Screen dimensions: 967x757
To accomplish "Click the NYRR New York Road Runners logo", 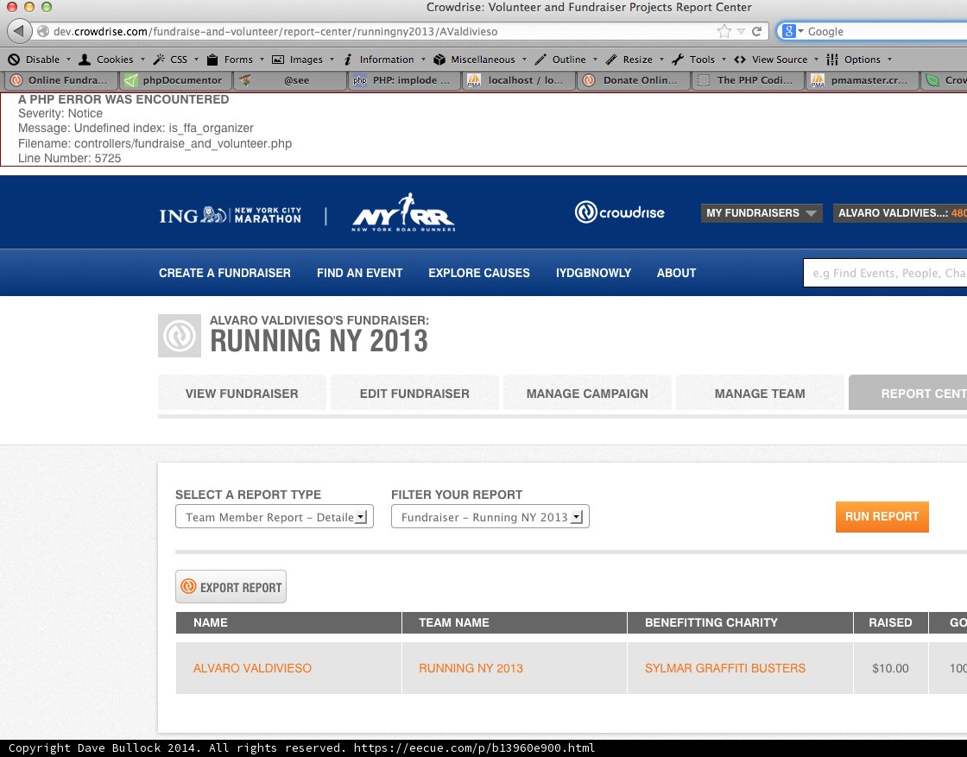I will click(x=403, y=212).
